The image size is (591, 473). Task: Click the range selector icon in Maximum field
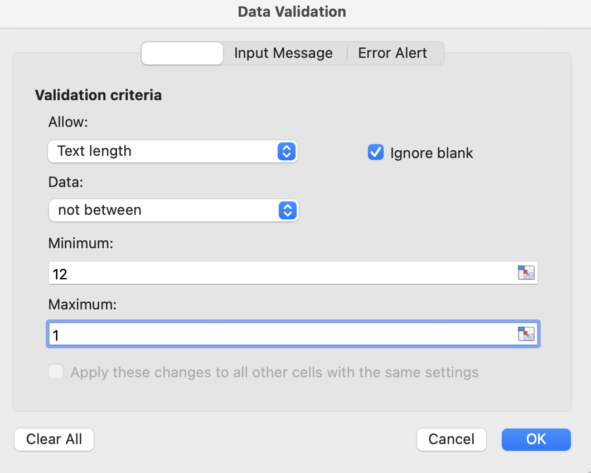pyautogui.click(x=526, y=334)
